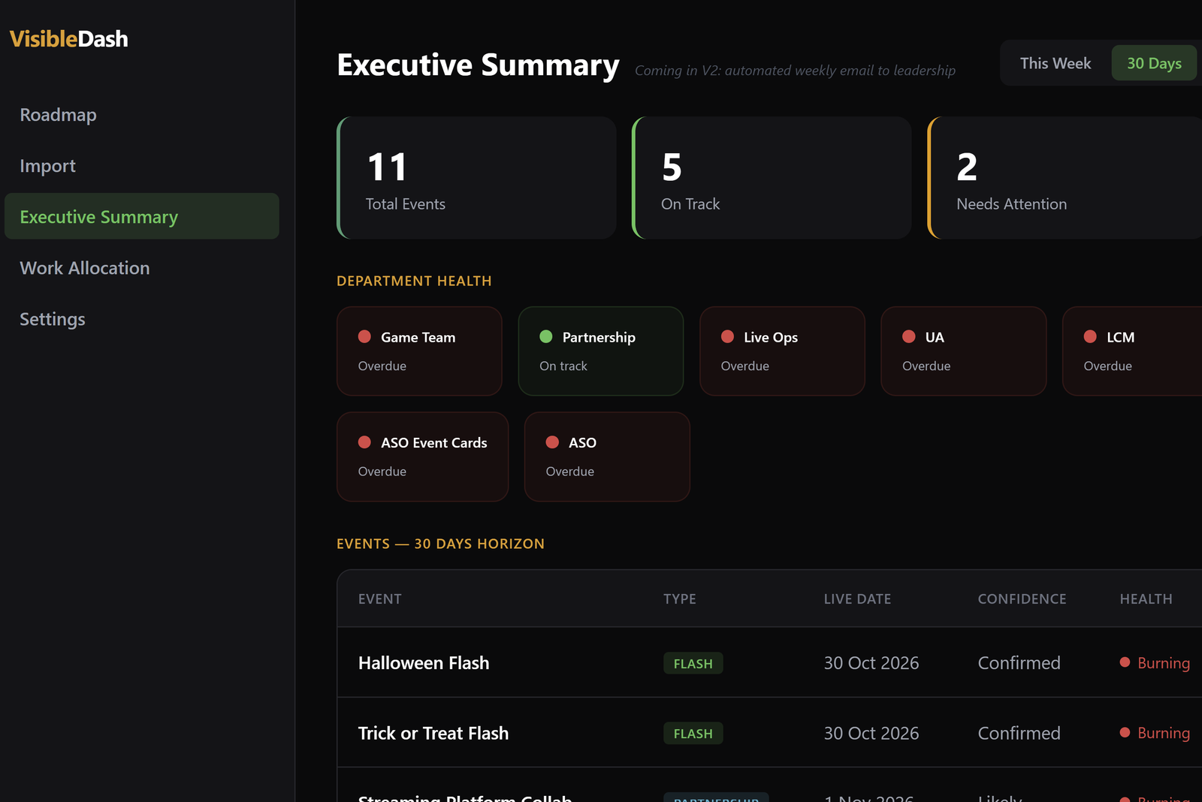Click the 5 On Track card

click(772, 178)
